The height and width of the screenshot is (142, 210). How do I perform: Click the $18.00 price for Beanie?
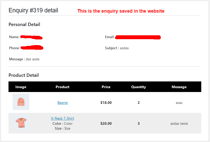(x=106, y=103)
